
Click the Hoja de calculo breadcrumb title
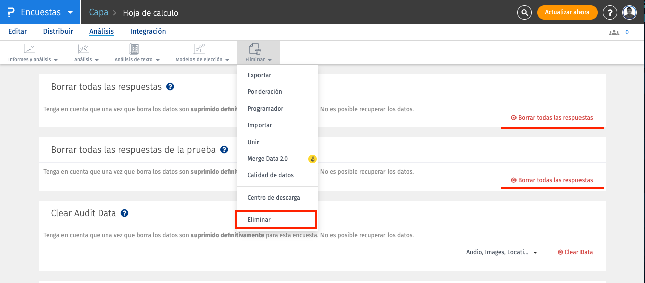pos(151,13)
